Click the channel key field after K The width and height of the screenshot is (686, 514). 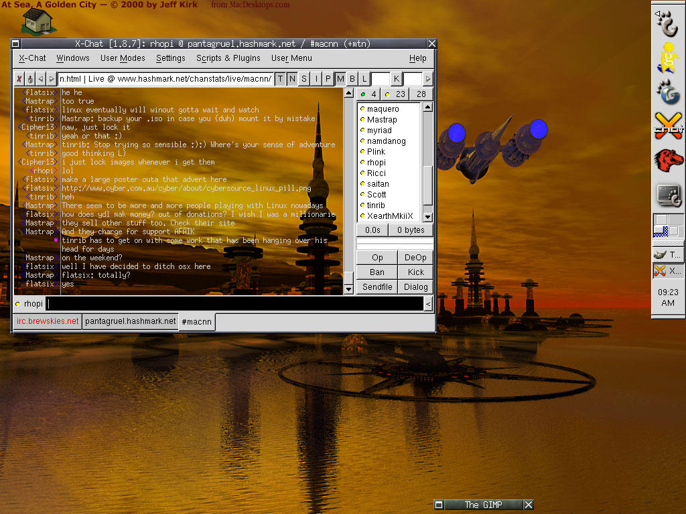tap(412, 79)
